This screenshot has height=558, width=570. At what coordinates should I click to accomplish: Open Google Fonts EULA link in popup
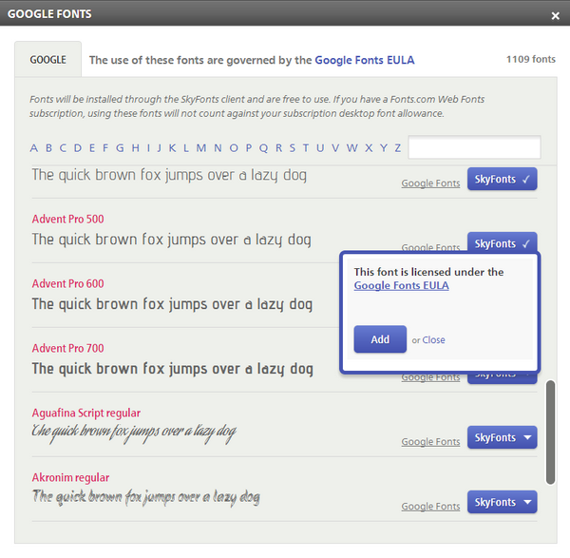401,285
